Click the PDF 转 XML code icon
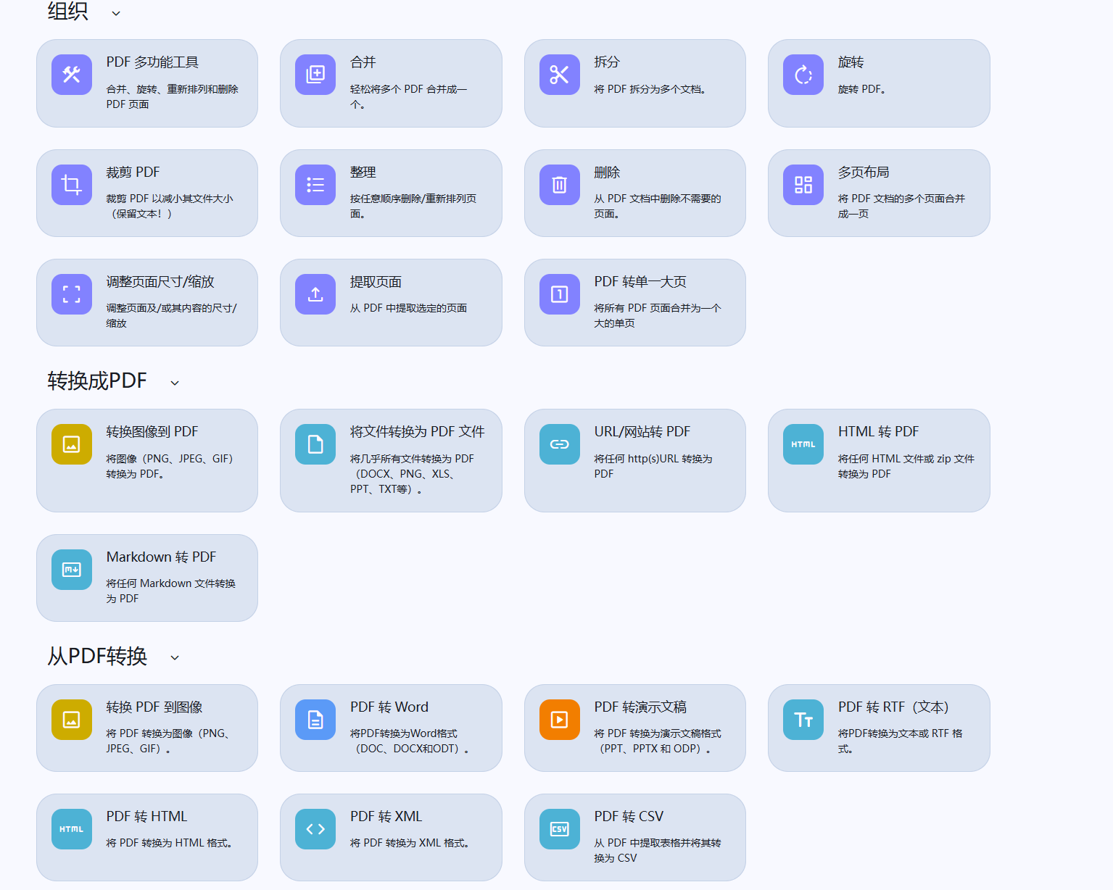1113x890 pixels. 315,829
